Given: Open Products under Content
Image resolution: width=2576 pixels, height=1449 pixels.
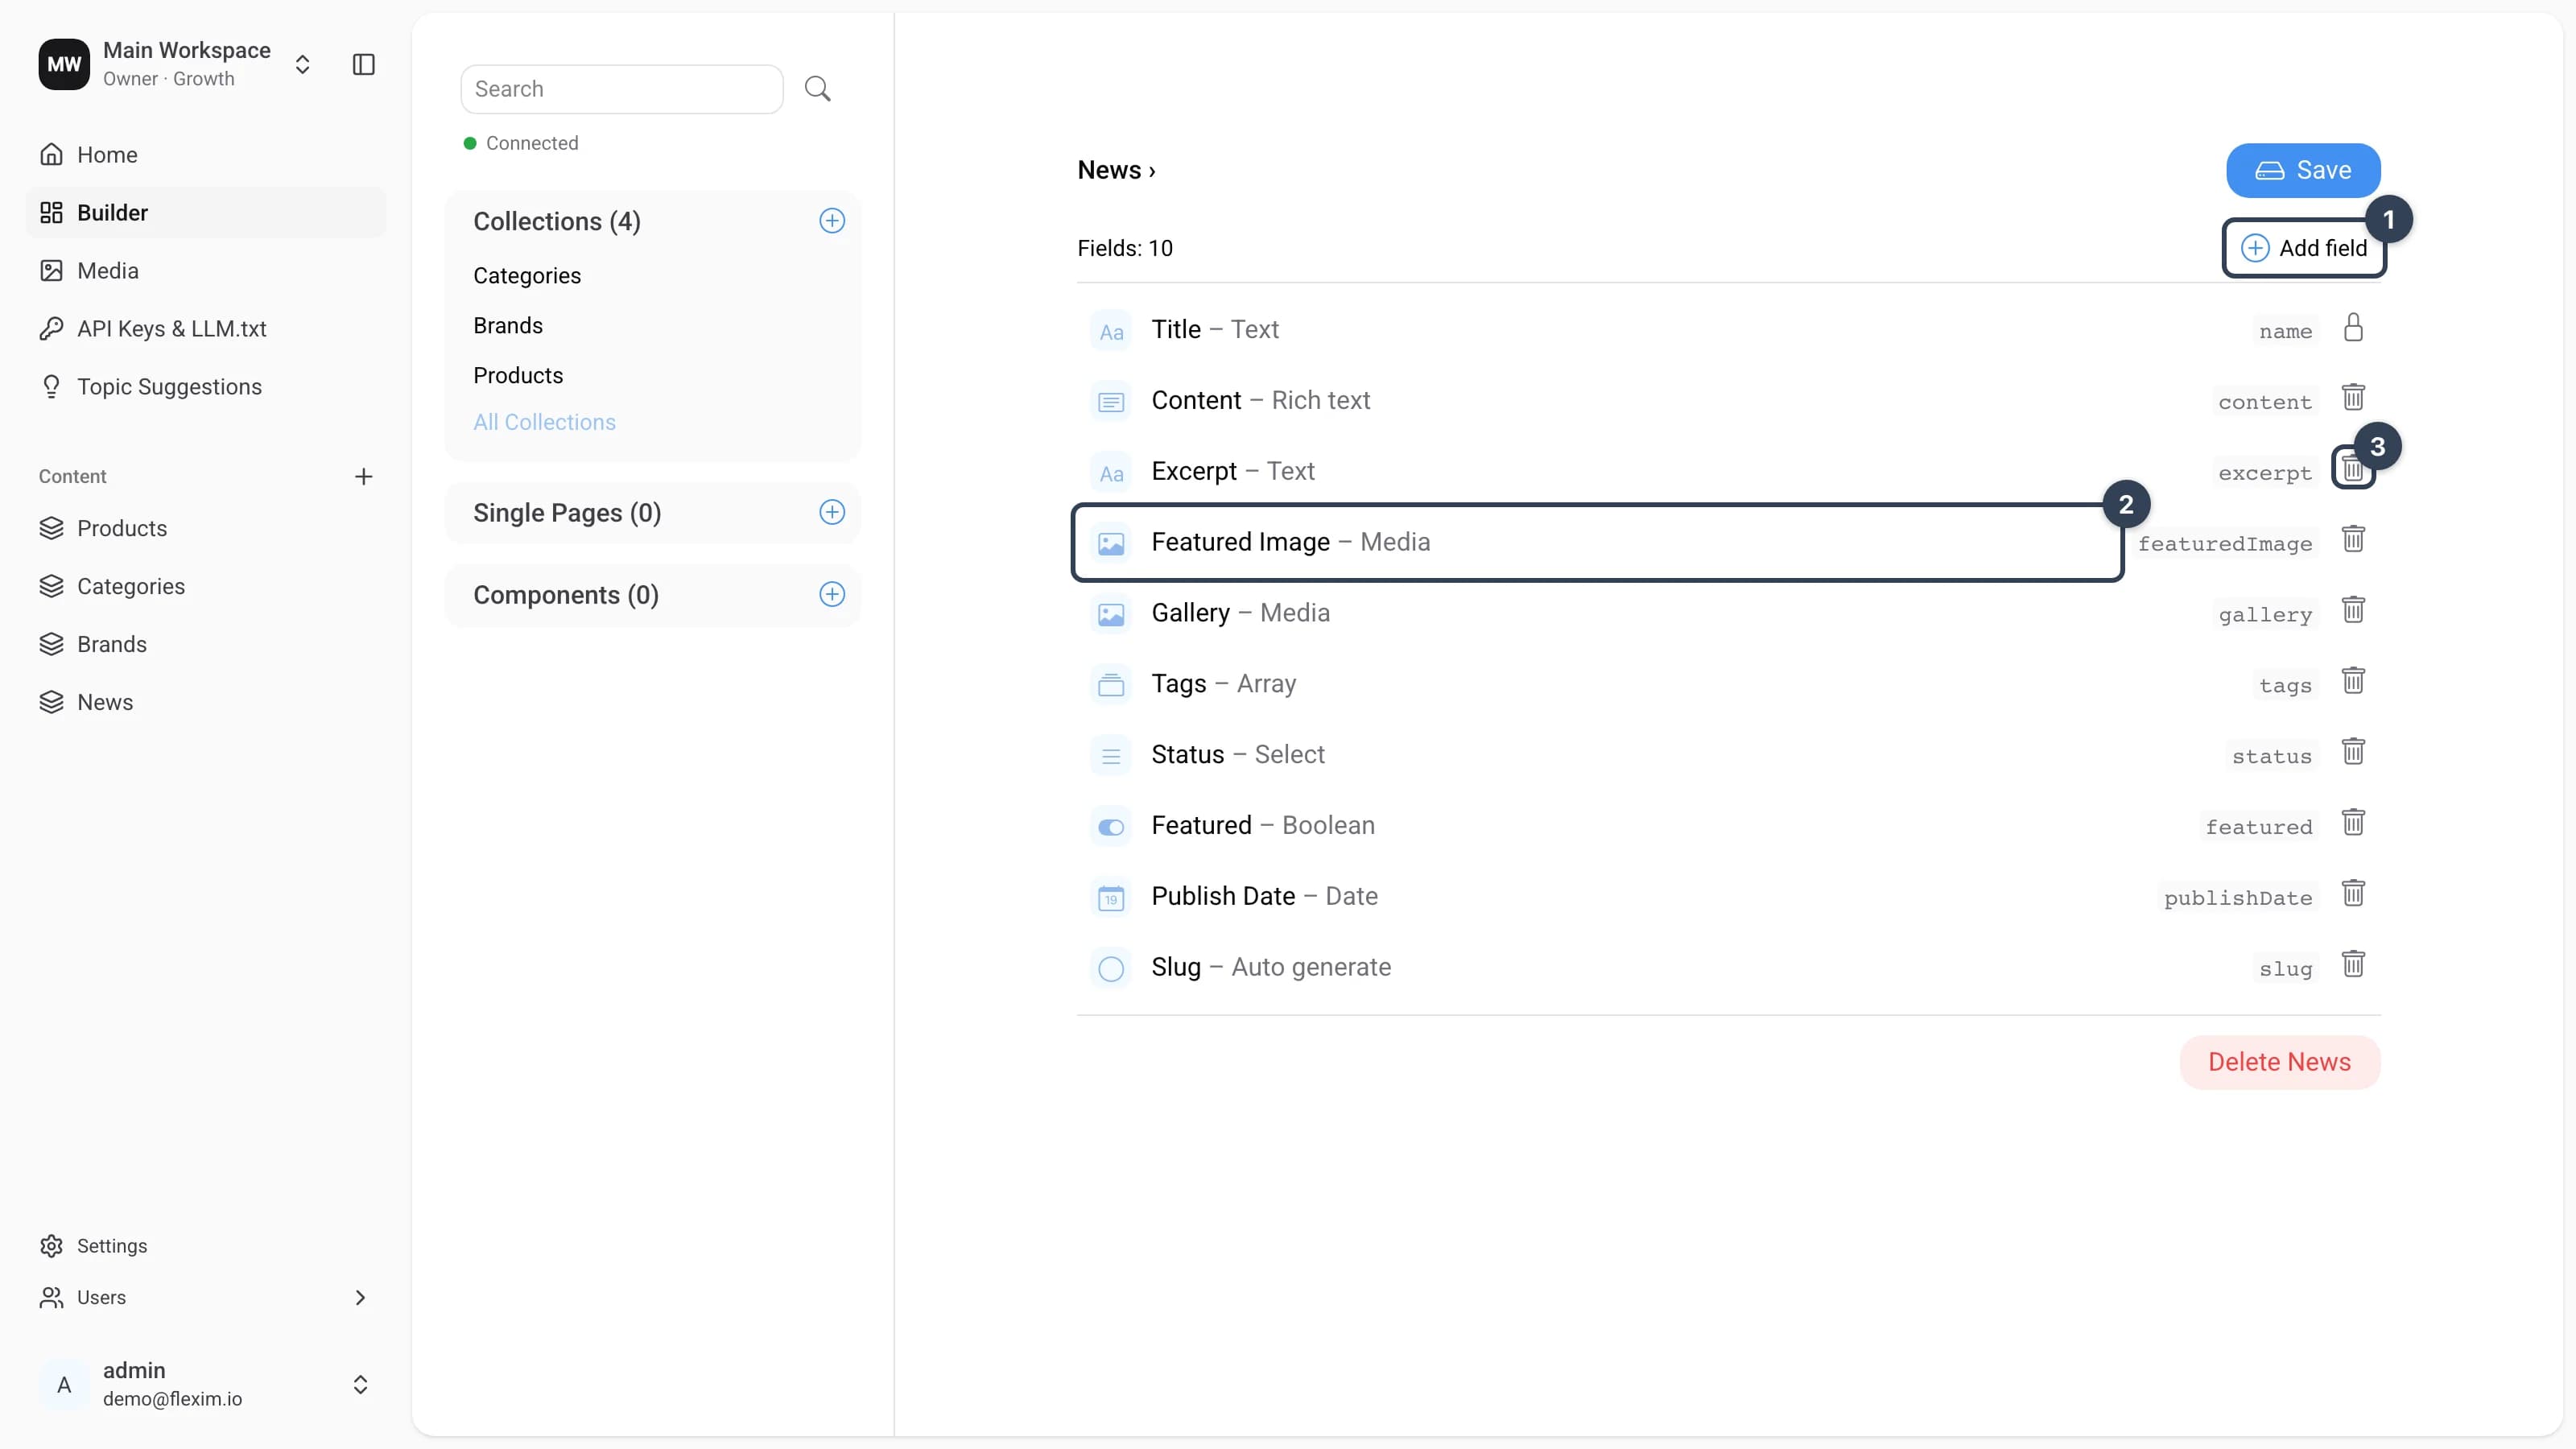Looking at the screenshot, I should pos(206,528).
